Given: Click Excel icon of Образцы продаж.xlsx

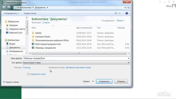Looking at the screenshot, I should (33, 48).
